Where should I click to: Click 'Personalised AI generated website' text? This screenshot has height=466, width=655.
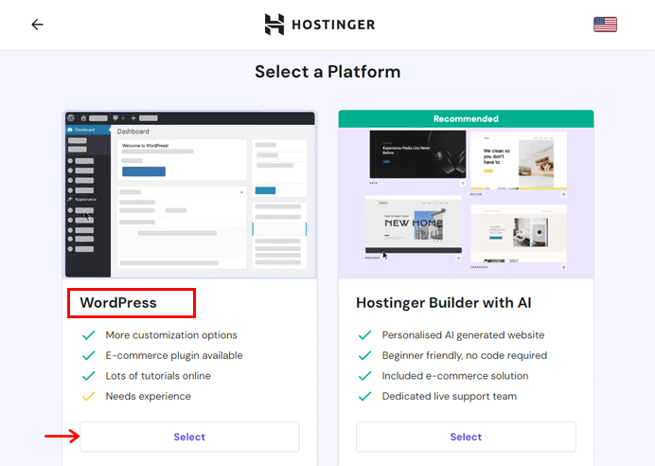(463, 335)
